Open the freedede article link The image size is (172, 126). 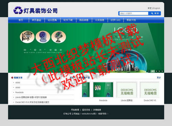point(19,92)
